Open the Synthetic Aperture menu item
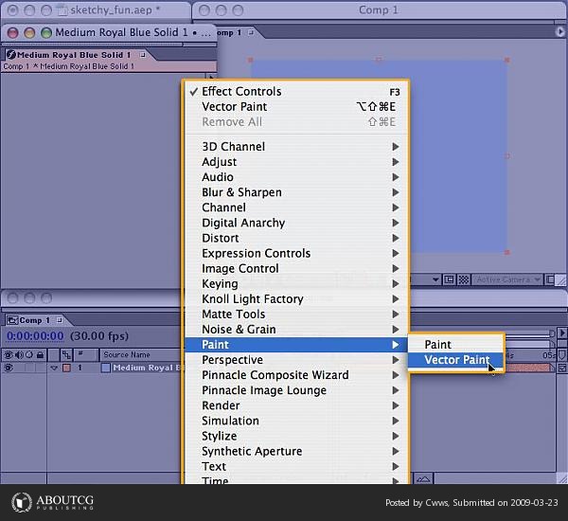Viewport: 568px width, 521px height. pos(296,451)
